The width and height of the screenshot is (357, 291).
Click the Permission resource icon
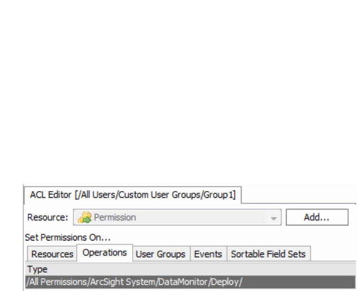coord(85,217)
